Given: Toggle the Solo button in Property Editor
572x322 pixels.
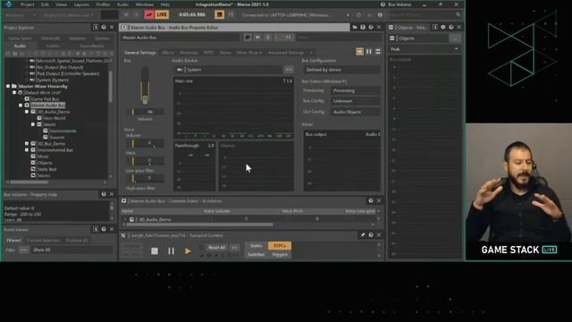Looking at the screenshot, I should coord(268,38).
